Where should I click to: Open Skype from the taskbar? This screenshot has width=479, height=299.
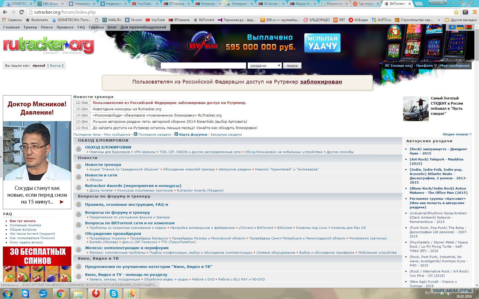click(114, 293)
